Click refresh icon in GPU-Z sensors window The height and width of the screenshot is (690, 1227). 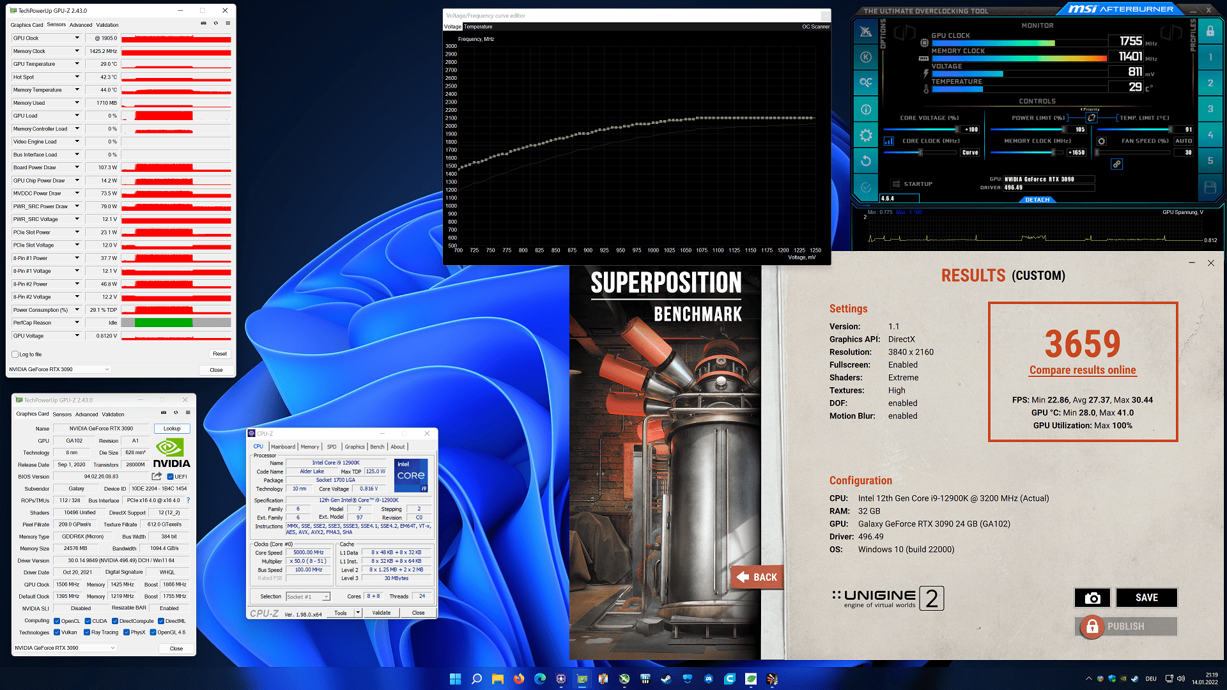[x=216, y=23]
